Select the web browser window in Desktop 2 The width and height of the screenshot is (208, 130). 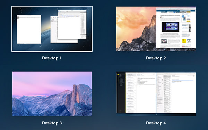coord(176,28)
